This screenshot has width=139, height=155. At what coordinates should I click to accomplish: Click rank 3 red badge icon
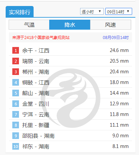(16, 72)
